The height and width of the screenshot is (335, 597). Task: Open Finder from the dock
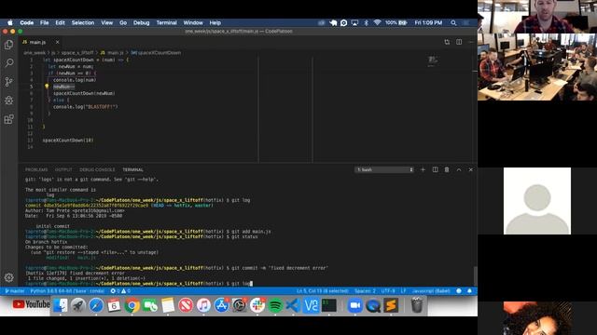(x=60, y=305)
